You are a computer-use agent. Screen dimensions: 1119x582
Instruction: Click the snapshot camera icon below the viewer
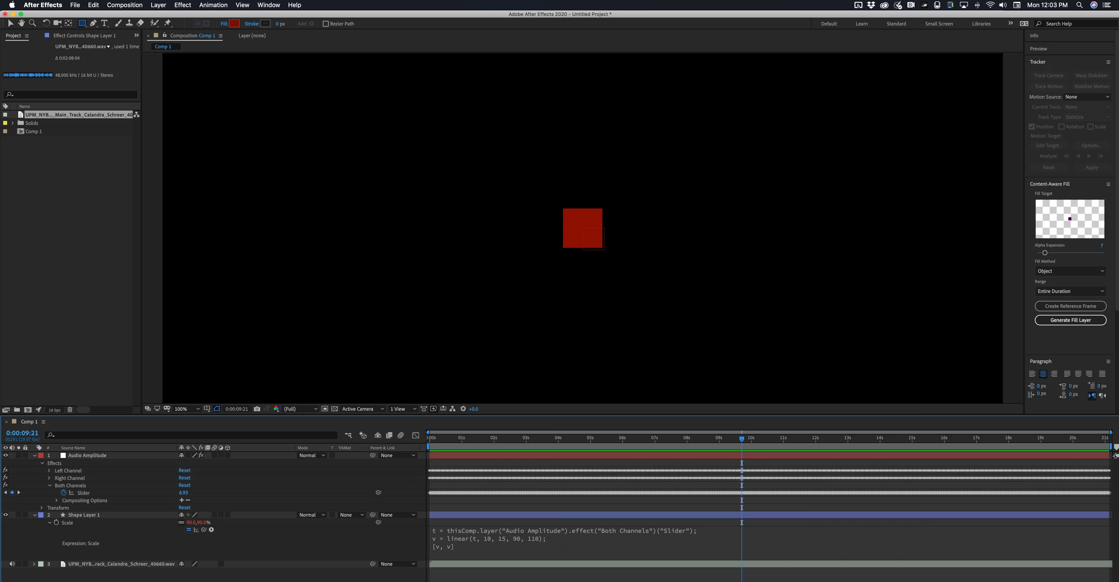(257, 409)
